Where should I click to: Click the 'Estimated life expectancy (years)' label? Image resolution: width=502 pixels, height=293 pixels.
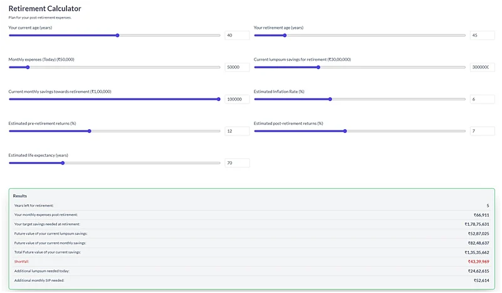pos(38,155)
